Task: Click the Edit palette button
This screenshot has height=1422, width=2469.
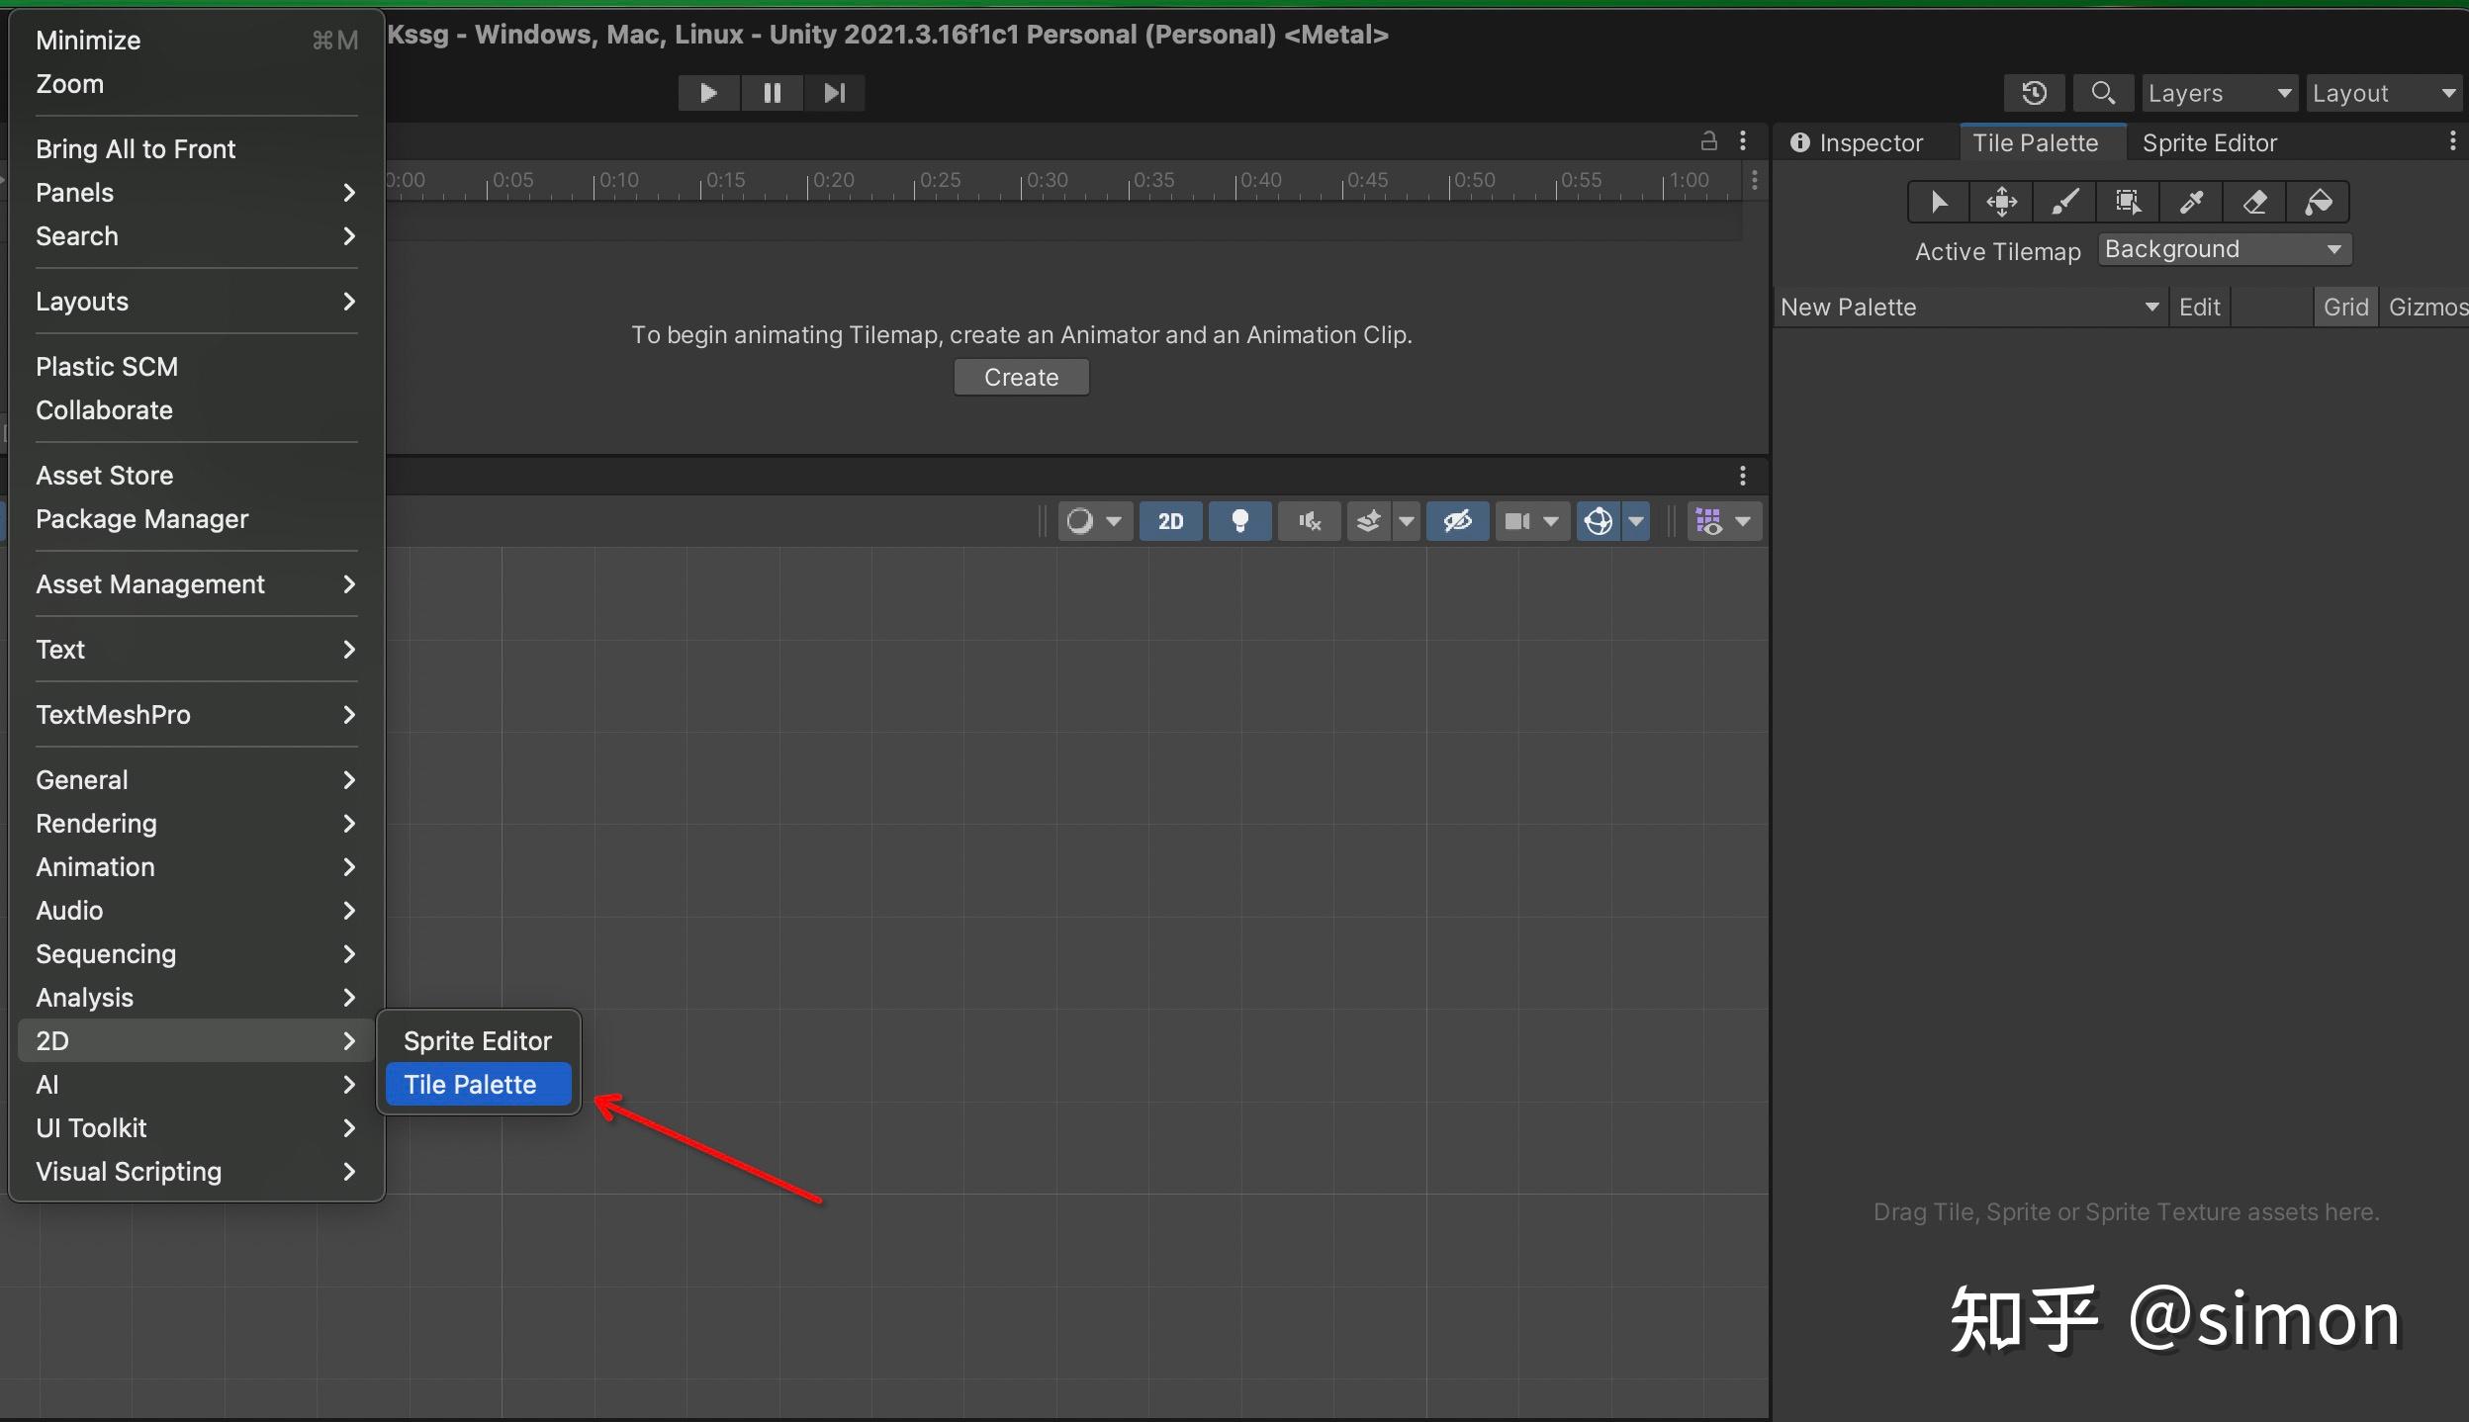Action: coord(2199,308)
